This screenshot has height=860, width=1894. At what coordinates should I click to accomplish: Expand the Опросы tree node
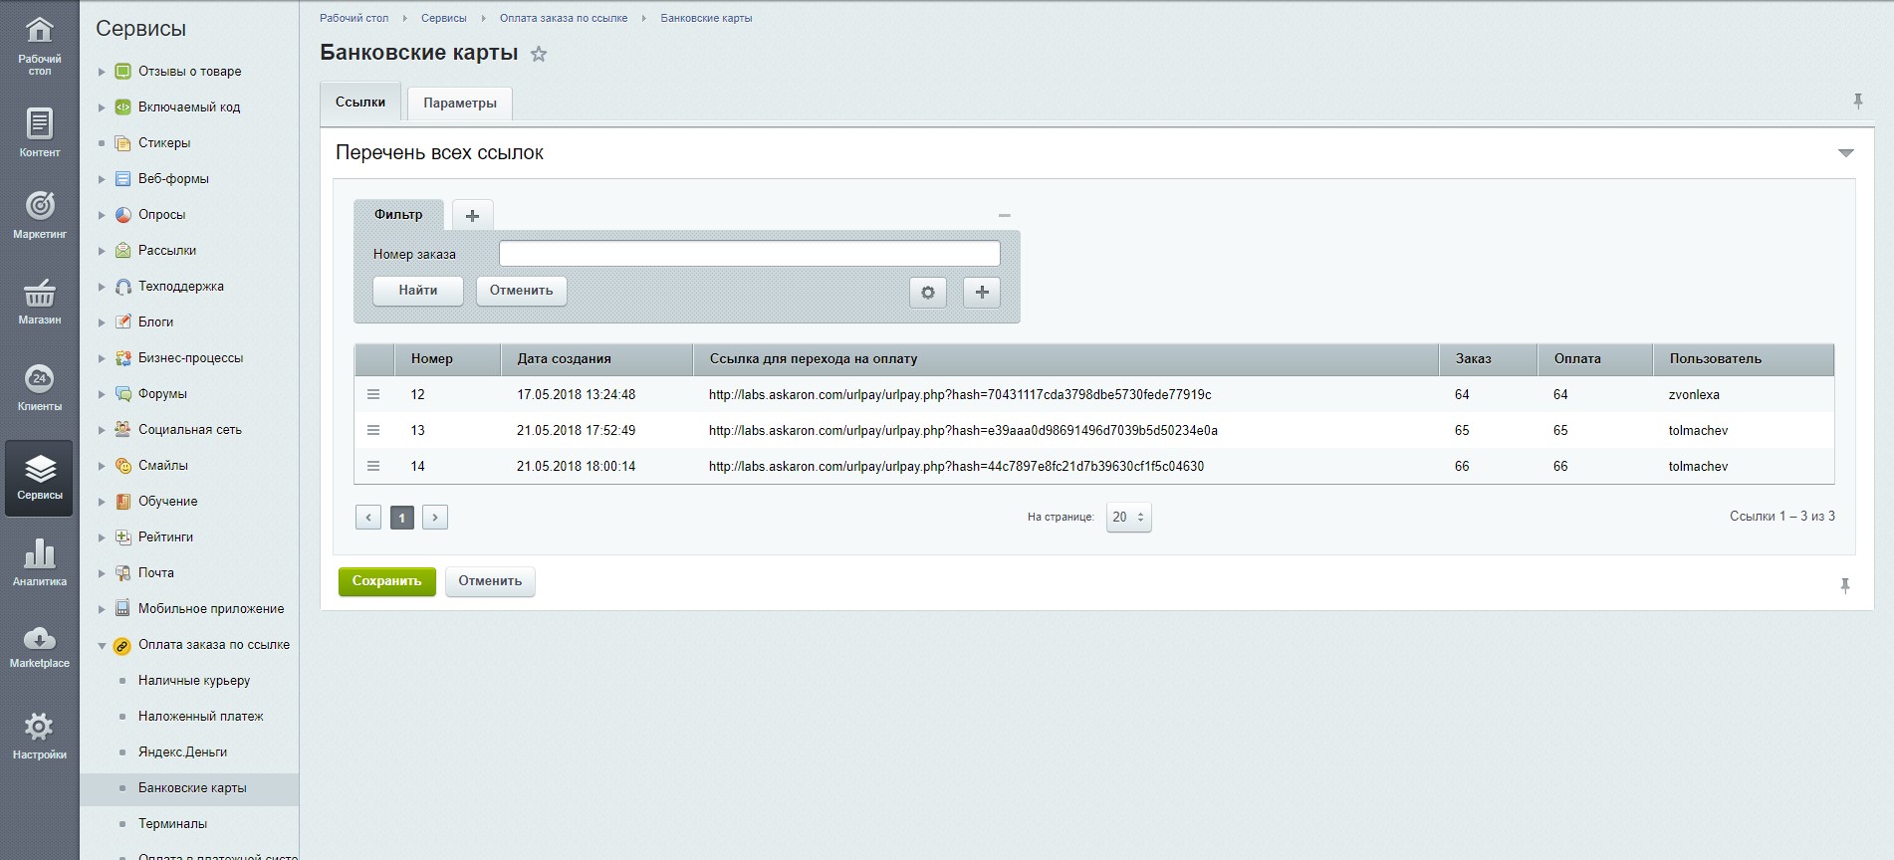[x=102, y=215]
